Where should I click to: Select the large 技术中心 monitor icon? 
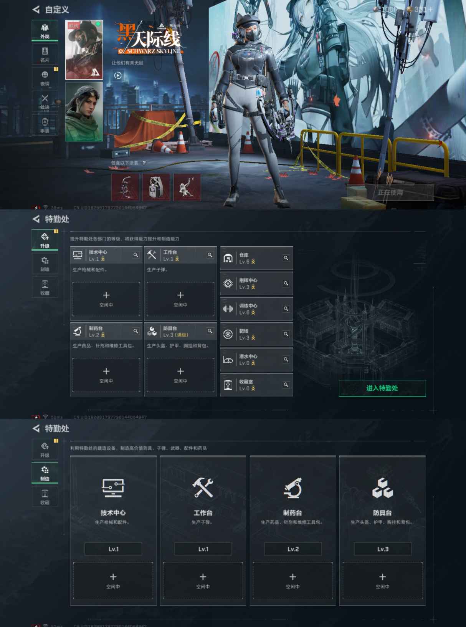click(x=113, y=488)
